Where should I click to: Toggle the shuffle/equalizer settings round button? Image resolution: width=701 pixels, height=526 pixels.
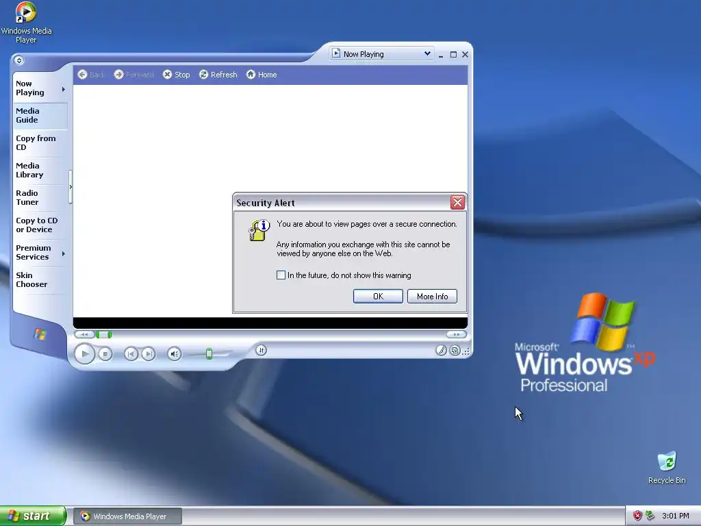262,350
